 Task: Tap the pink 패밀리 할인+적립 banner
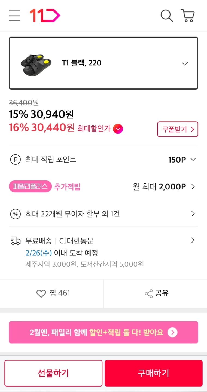(x=103, y=332)
